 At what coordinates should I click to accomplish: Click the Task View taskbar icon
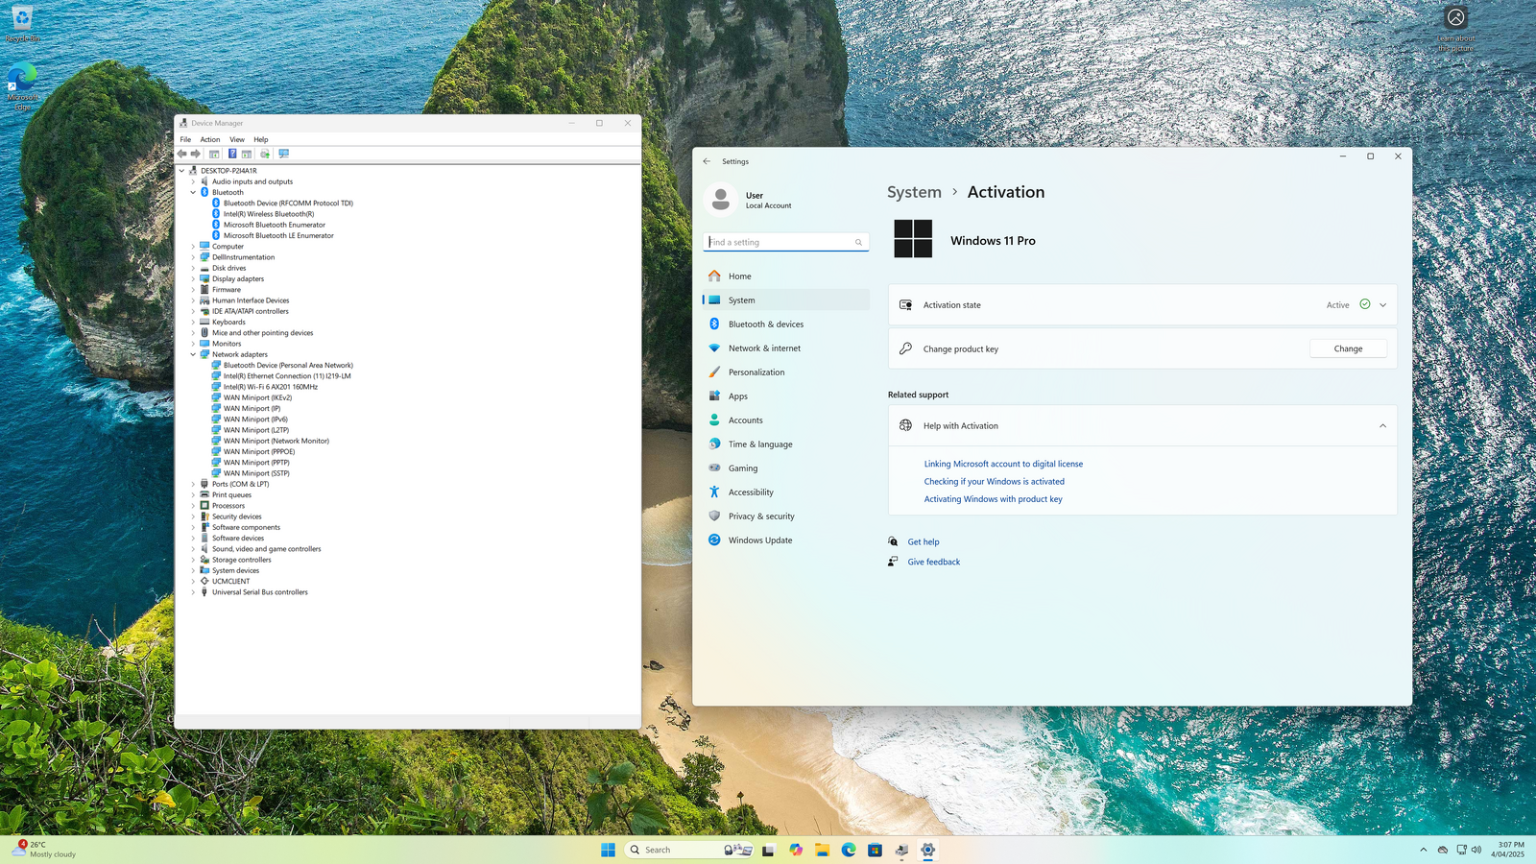point(768,850)
